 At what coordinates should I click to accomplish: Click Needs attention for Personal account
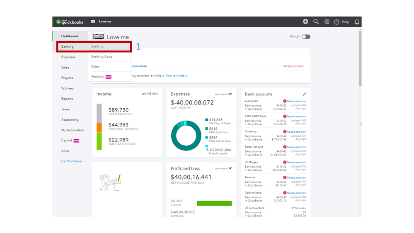pyautogui.click(x=296, y=178)
